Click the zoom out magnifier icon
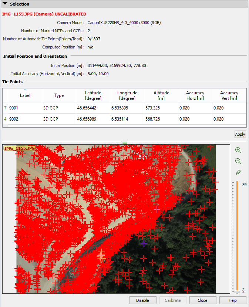 (238, 161)
